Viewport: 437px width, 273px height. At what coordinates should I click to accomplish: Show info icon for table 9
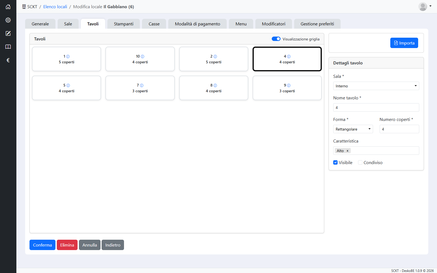point(289,85)
